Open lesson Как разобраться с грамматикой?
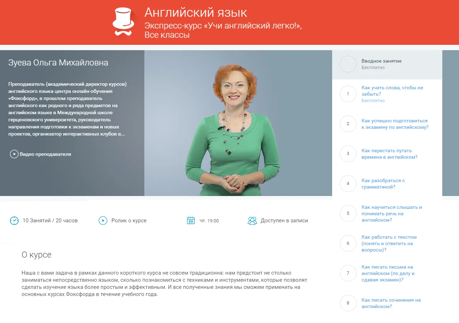Image resolution: width=459 pixels, height=323 pixels. (383, 184)
